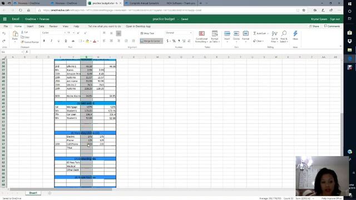The height and width of the screenshot is (200, 356).
Task: Select the Mortgage cell
Action: pos(73,107)
